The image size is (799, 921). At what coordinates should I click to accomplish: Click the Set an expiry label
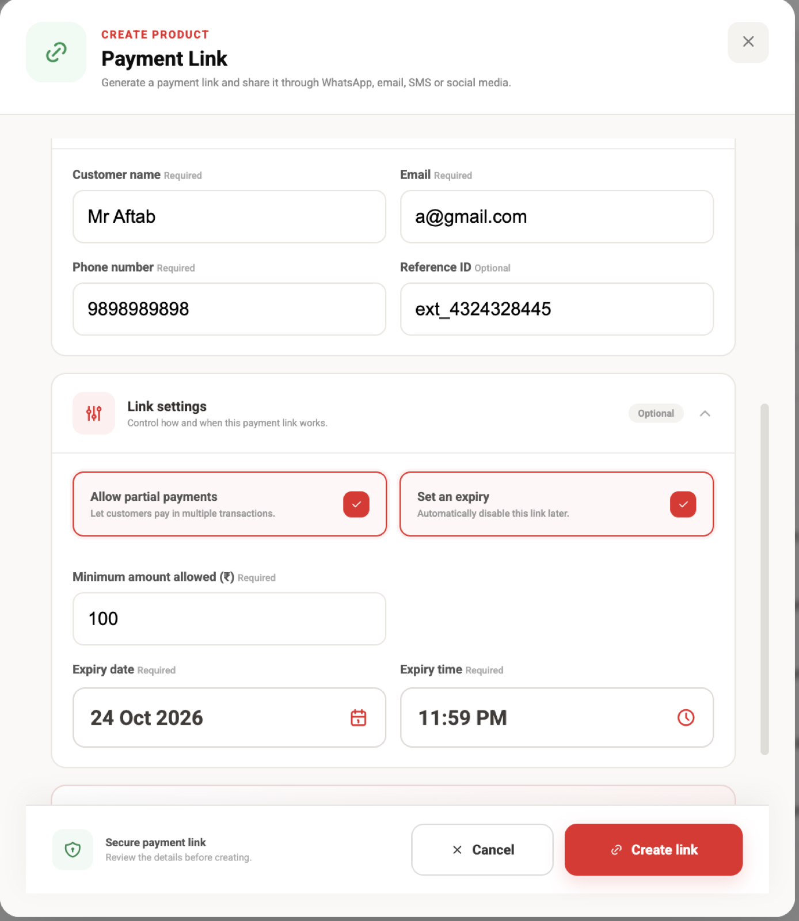(453, 496)
